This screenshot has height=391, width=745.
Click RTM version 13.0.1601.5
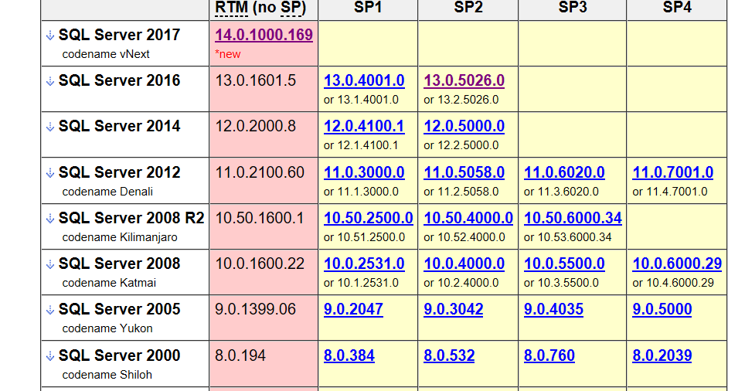pyautogui.click(x=255, y=80)
